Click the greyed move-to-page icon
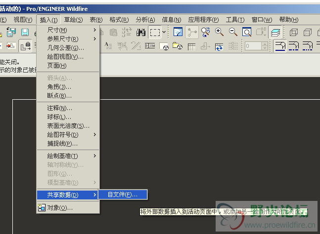The image size is (320, 234). click(205, 46)
